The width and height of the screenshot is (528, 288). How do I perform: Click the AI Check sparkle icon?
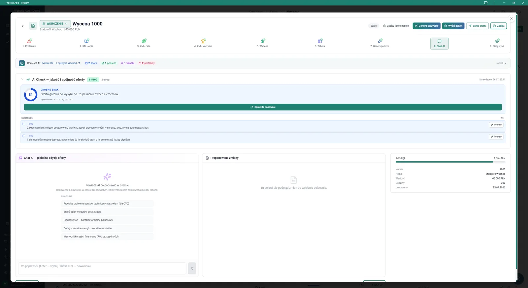coord(28,80)
